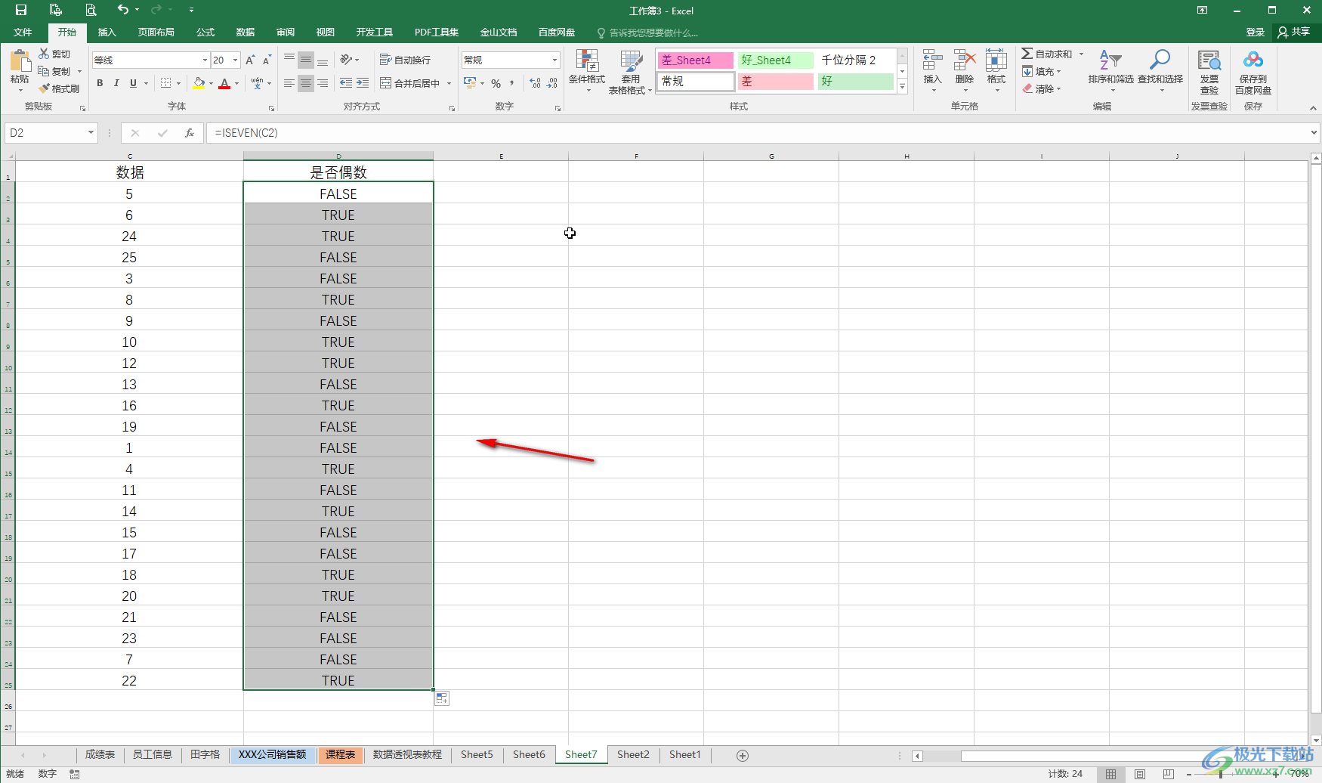Open the AutoSum dropdown arrow
Screen dimensions: 1322x783
(x=1081, y=54)
